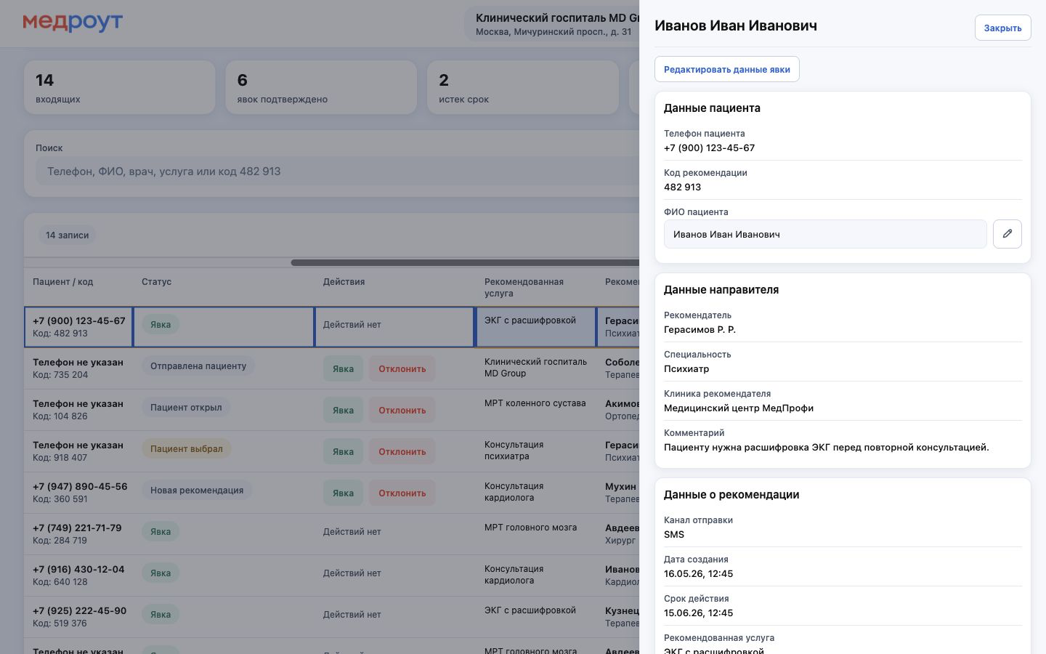1046x654 pixels.
Task: Close the patient details panel
Action: pyautogui.click(x=1002, y=28)
